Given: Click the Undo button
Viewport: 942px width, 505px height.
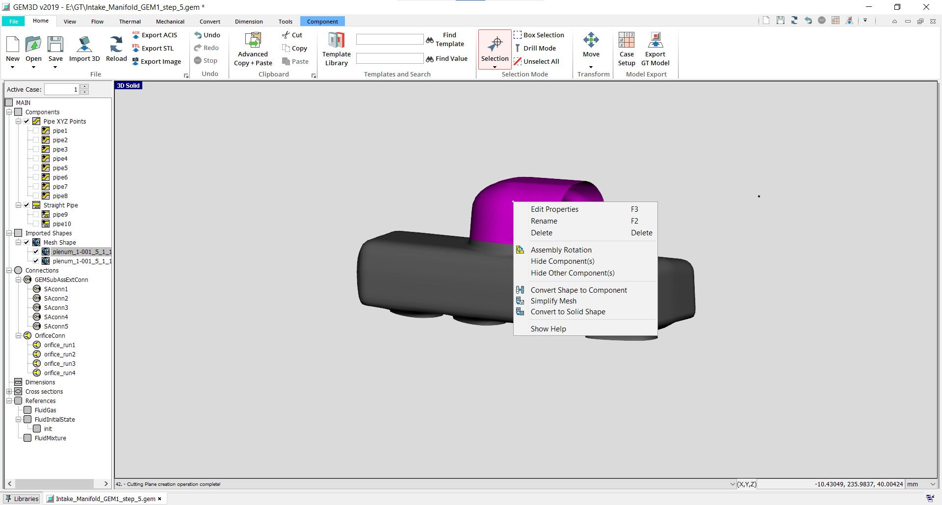Looking at the screenshot, I should pyautogui.click(x=207, y=35).
